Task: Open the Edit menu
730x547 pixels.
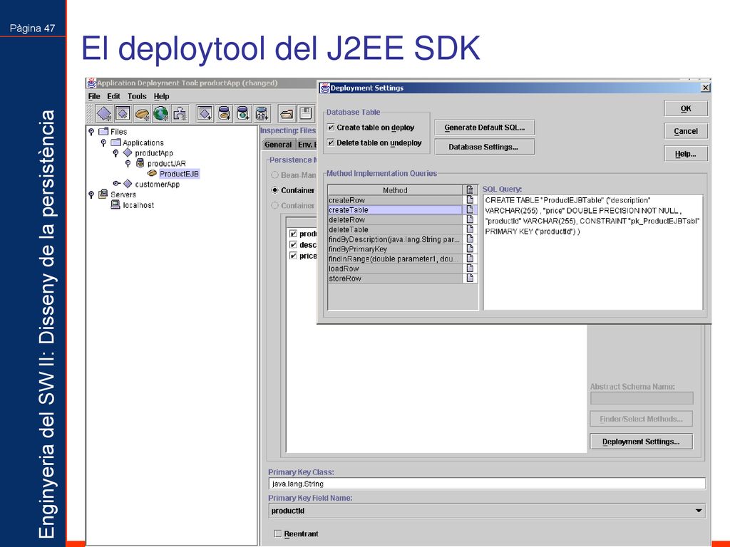Action: (113, 96)
